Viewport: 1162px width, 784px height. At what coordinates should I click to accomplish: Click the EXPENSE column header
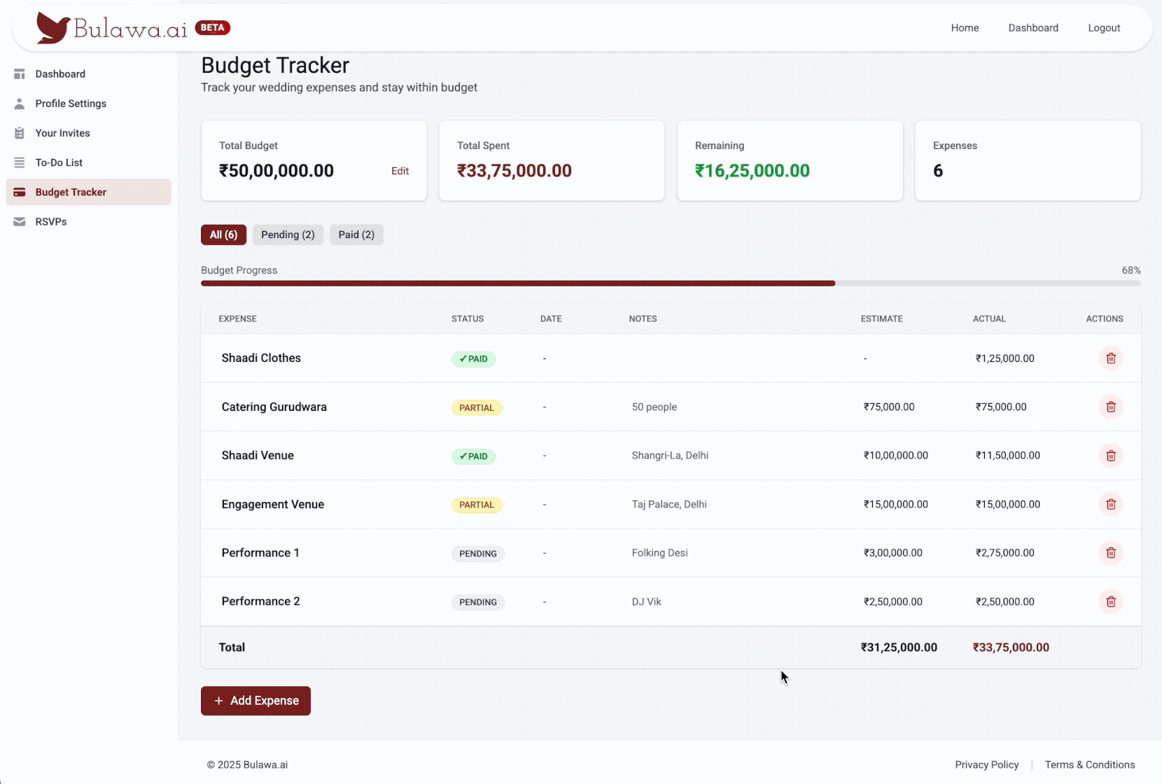237,318
